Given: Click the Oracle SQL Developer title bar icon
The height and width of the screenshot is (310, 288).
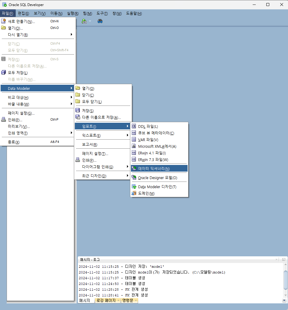Looking at the screenshot, I should pyautogui.click(x=4, y=4).
